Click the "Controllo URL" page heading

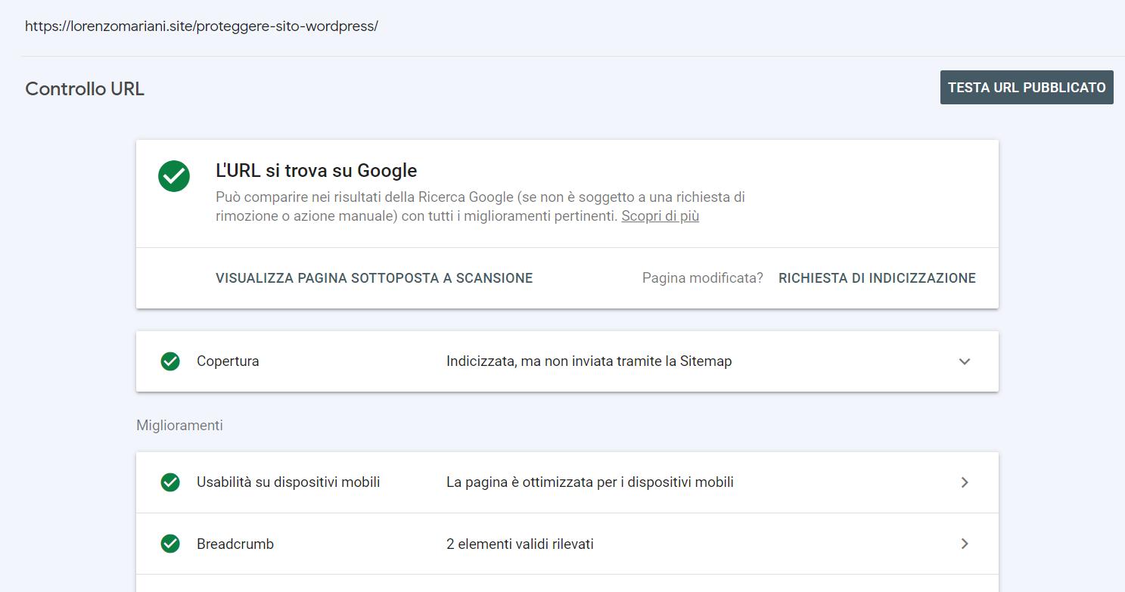pos(85,88)
